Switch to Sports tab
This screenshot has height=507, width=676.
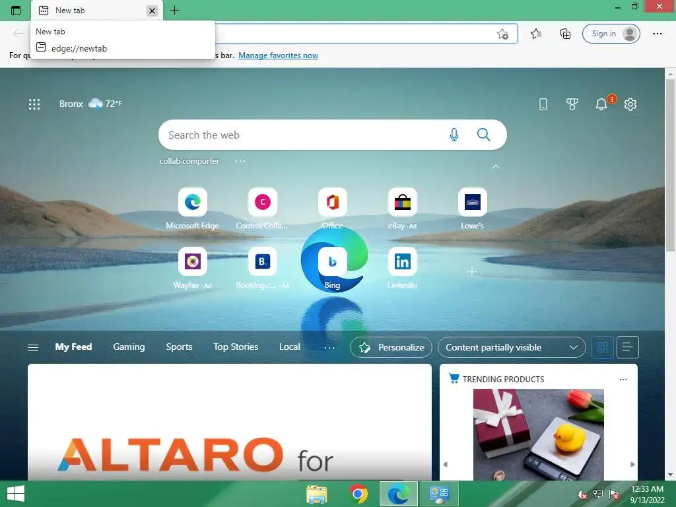(x=179, y=347)
